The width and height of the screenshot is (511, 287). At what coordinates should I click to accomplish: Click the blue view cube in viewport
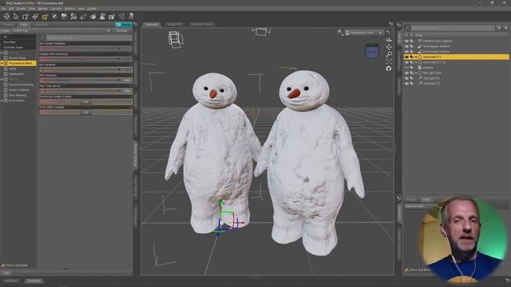pos(372,51)
